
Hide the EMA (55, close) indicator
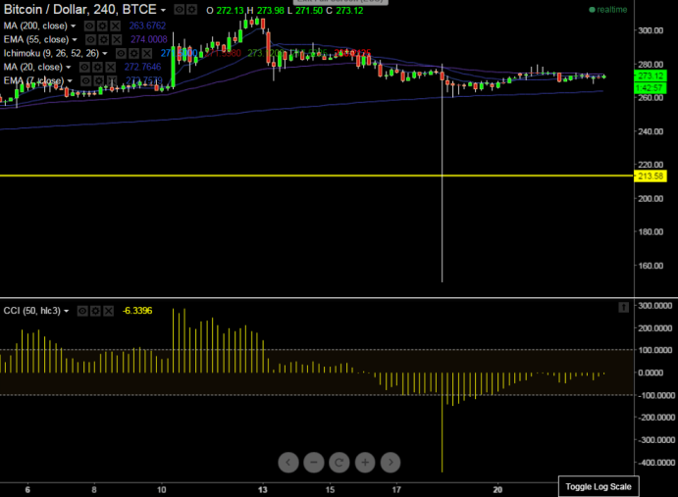coord(90,40)
